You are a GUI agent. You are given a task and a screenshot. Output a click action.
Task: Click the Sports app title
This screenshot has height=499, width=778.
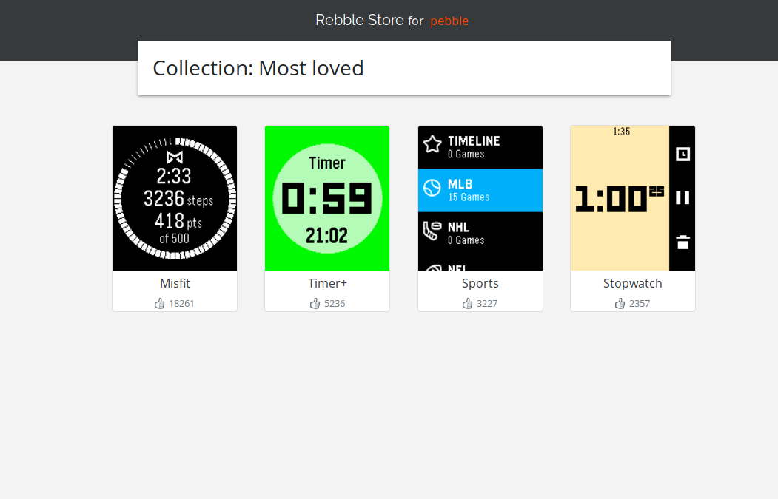point(480,283)
